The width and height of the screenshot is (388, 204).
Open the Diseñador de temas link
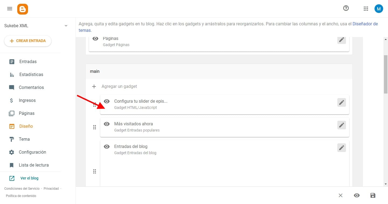pyautogui.click(x=365, y=24)
